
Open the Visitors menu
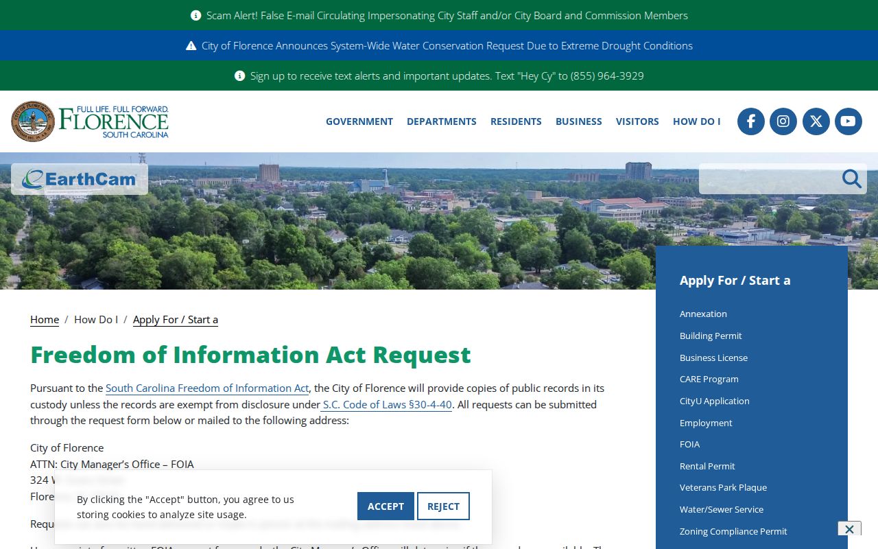(x=637, y=121)
